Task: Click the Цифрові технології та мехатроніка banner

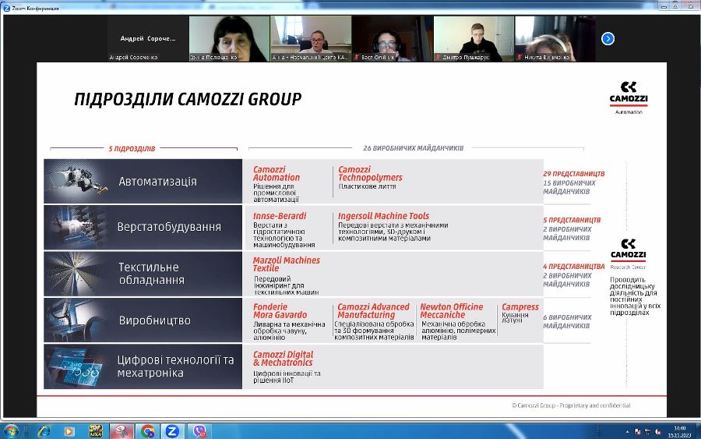Action: [143, 366]
